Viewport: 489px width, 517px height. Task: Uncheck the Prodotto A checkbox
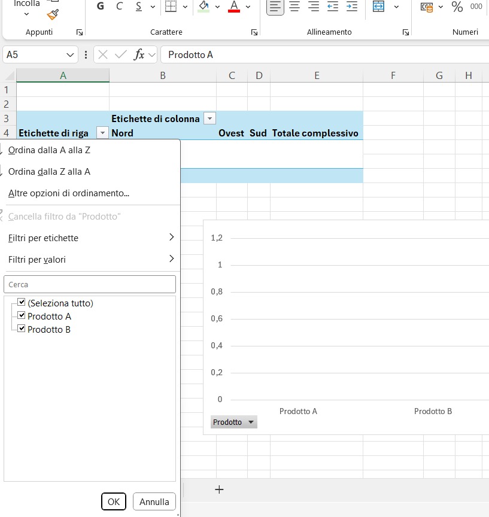pyautogui.click(x=22, y=316)
